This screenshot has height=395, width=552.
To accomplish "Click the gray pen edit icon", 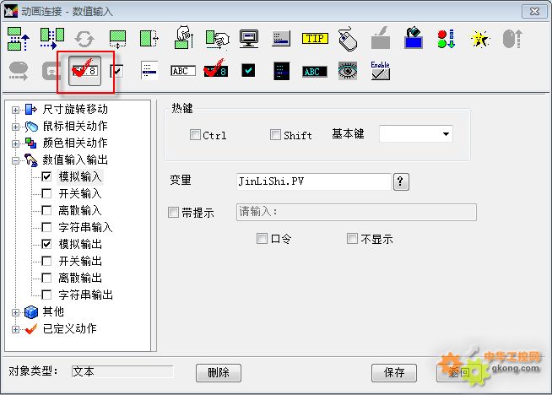I will click(x=381, y=38).
